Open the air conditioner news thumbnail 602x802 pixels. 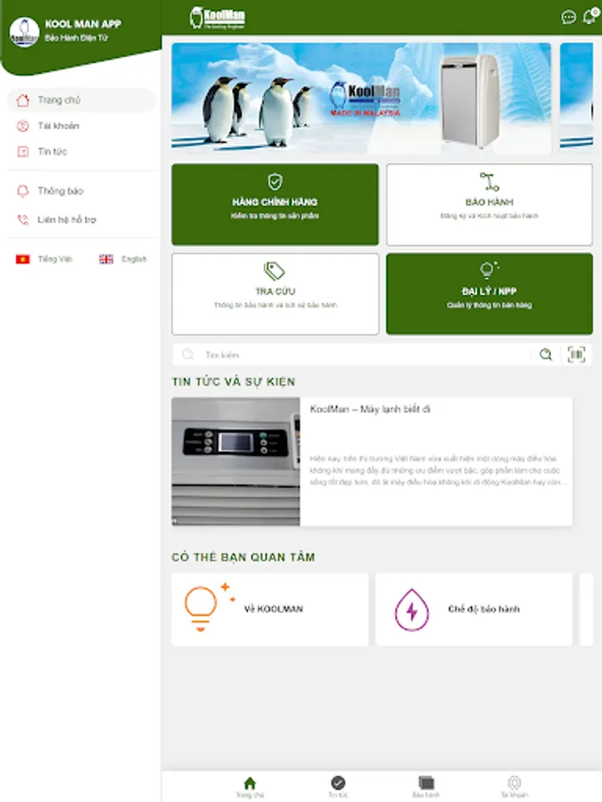[235, 462]
